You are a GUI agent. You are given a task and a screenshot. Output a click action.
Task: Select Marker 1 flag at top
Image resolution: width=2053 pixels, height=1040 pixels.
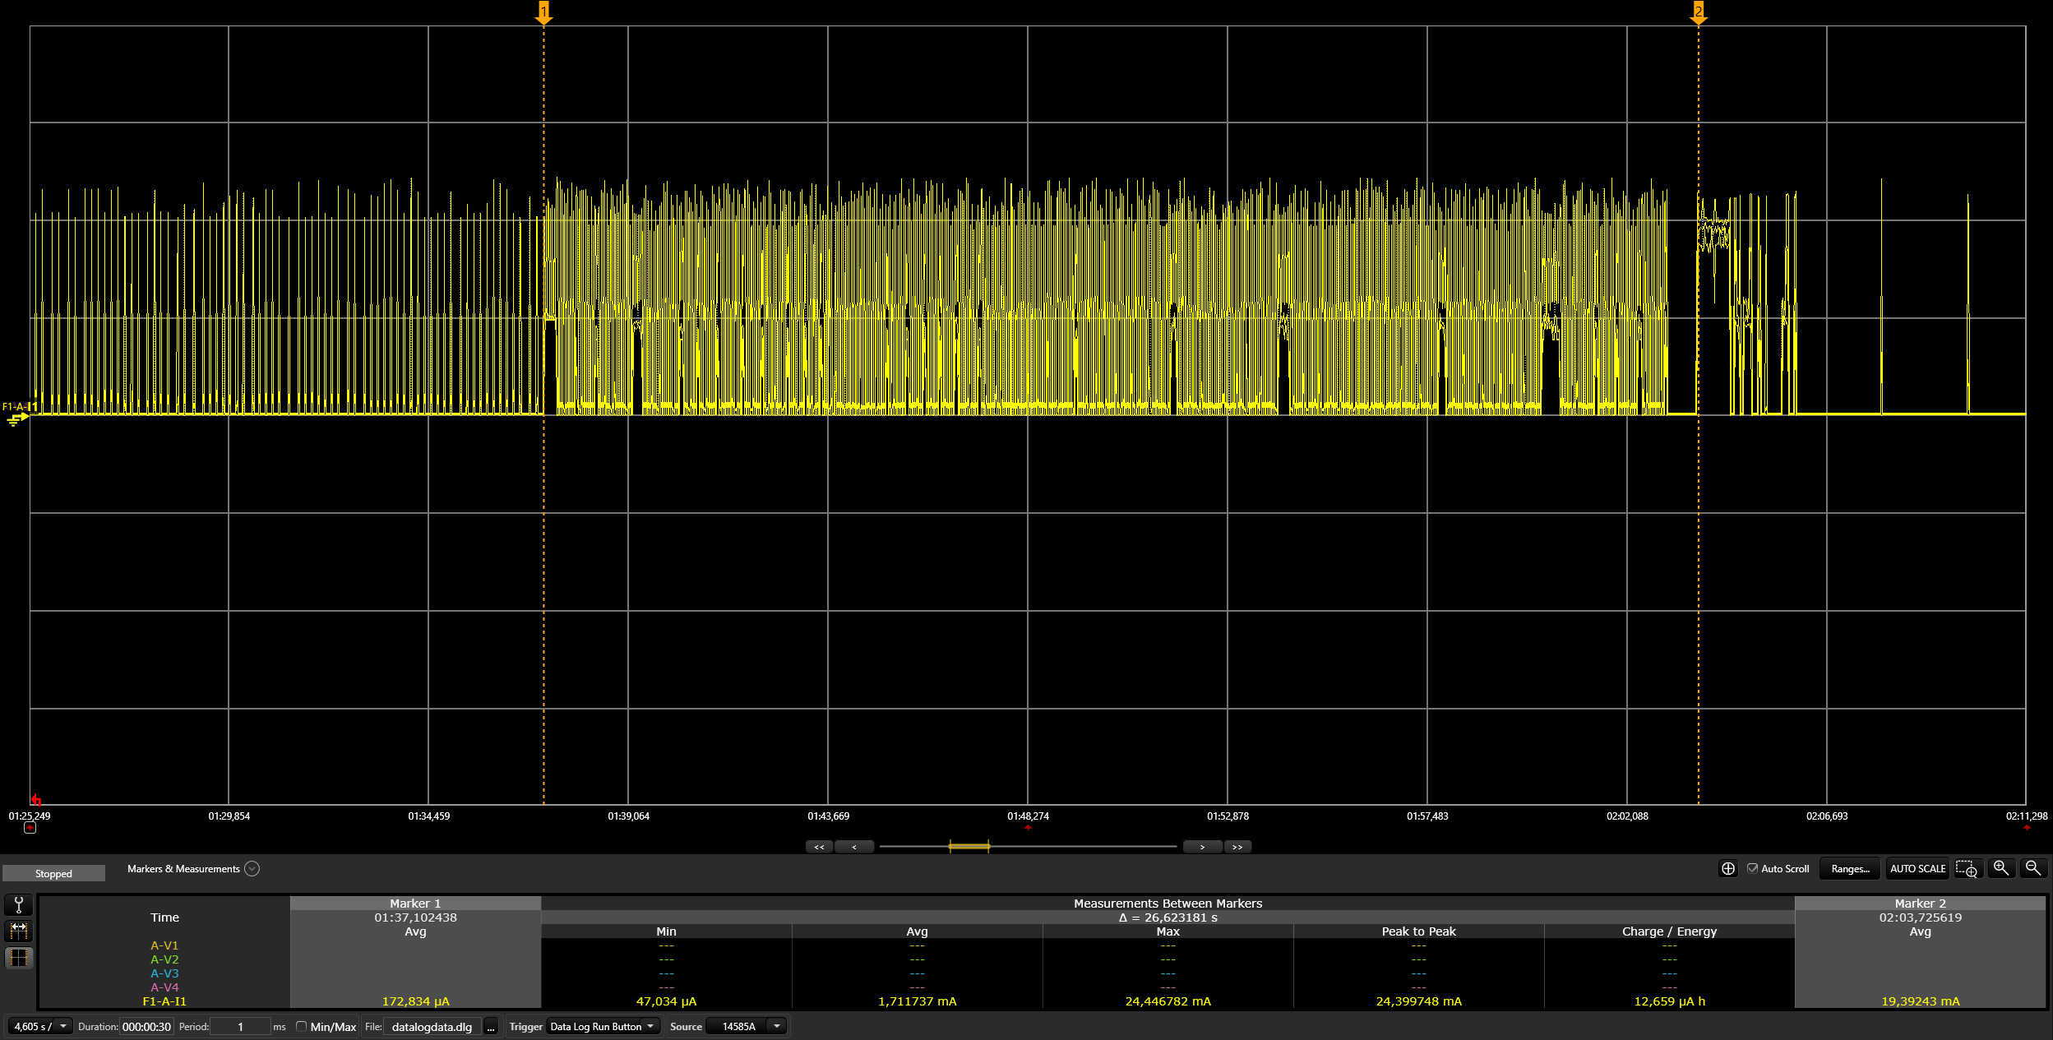point(543,12)
